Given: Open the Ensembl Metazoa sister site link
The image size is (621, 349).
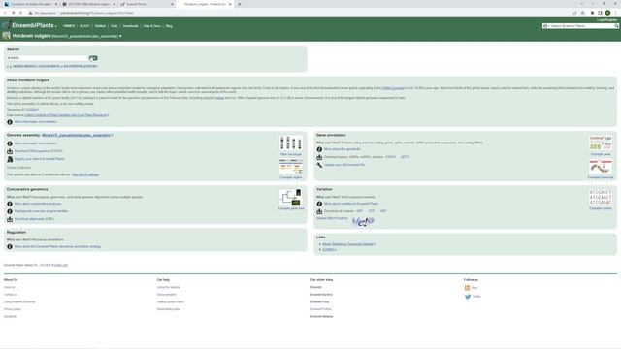Looking at the screenshot, I should 321,317.
